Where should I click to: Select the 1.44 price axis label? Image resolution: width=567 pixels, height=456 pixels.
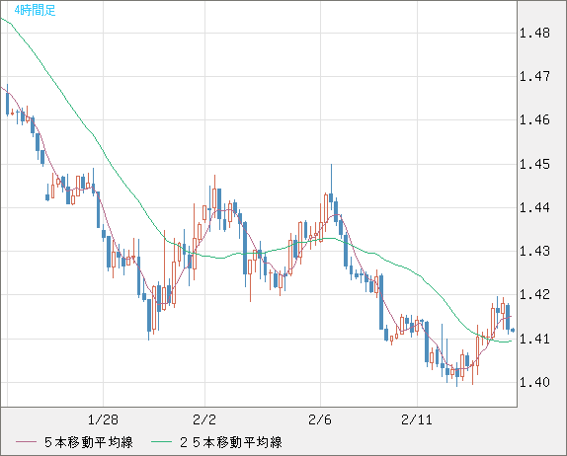point(534,207)
